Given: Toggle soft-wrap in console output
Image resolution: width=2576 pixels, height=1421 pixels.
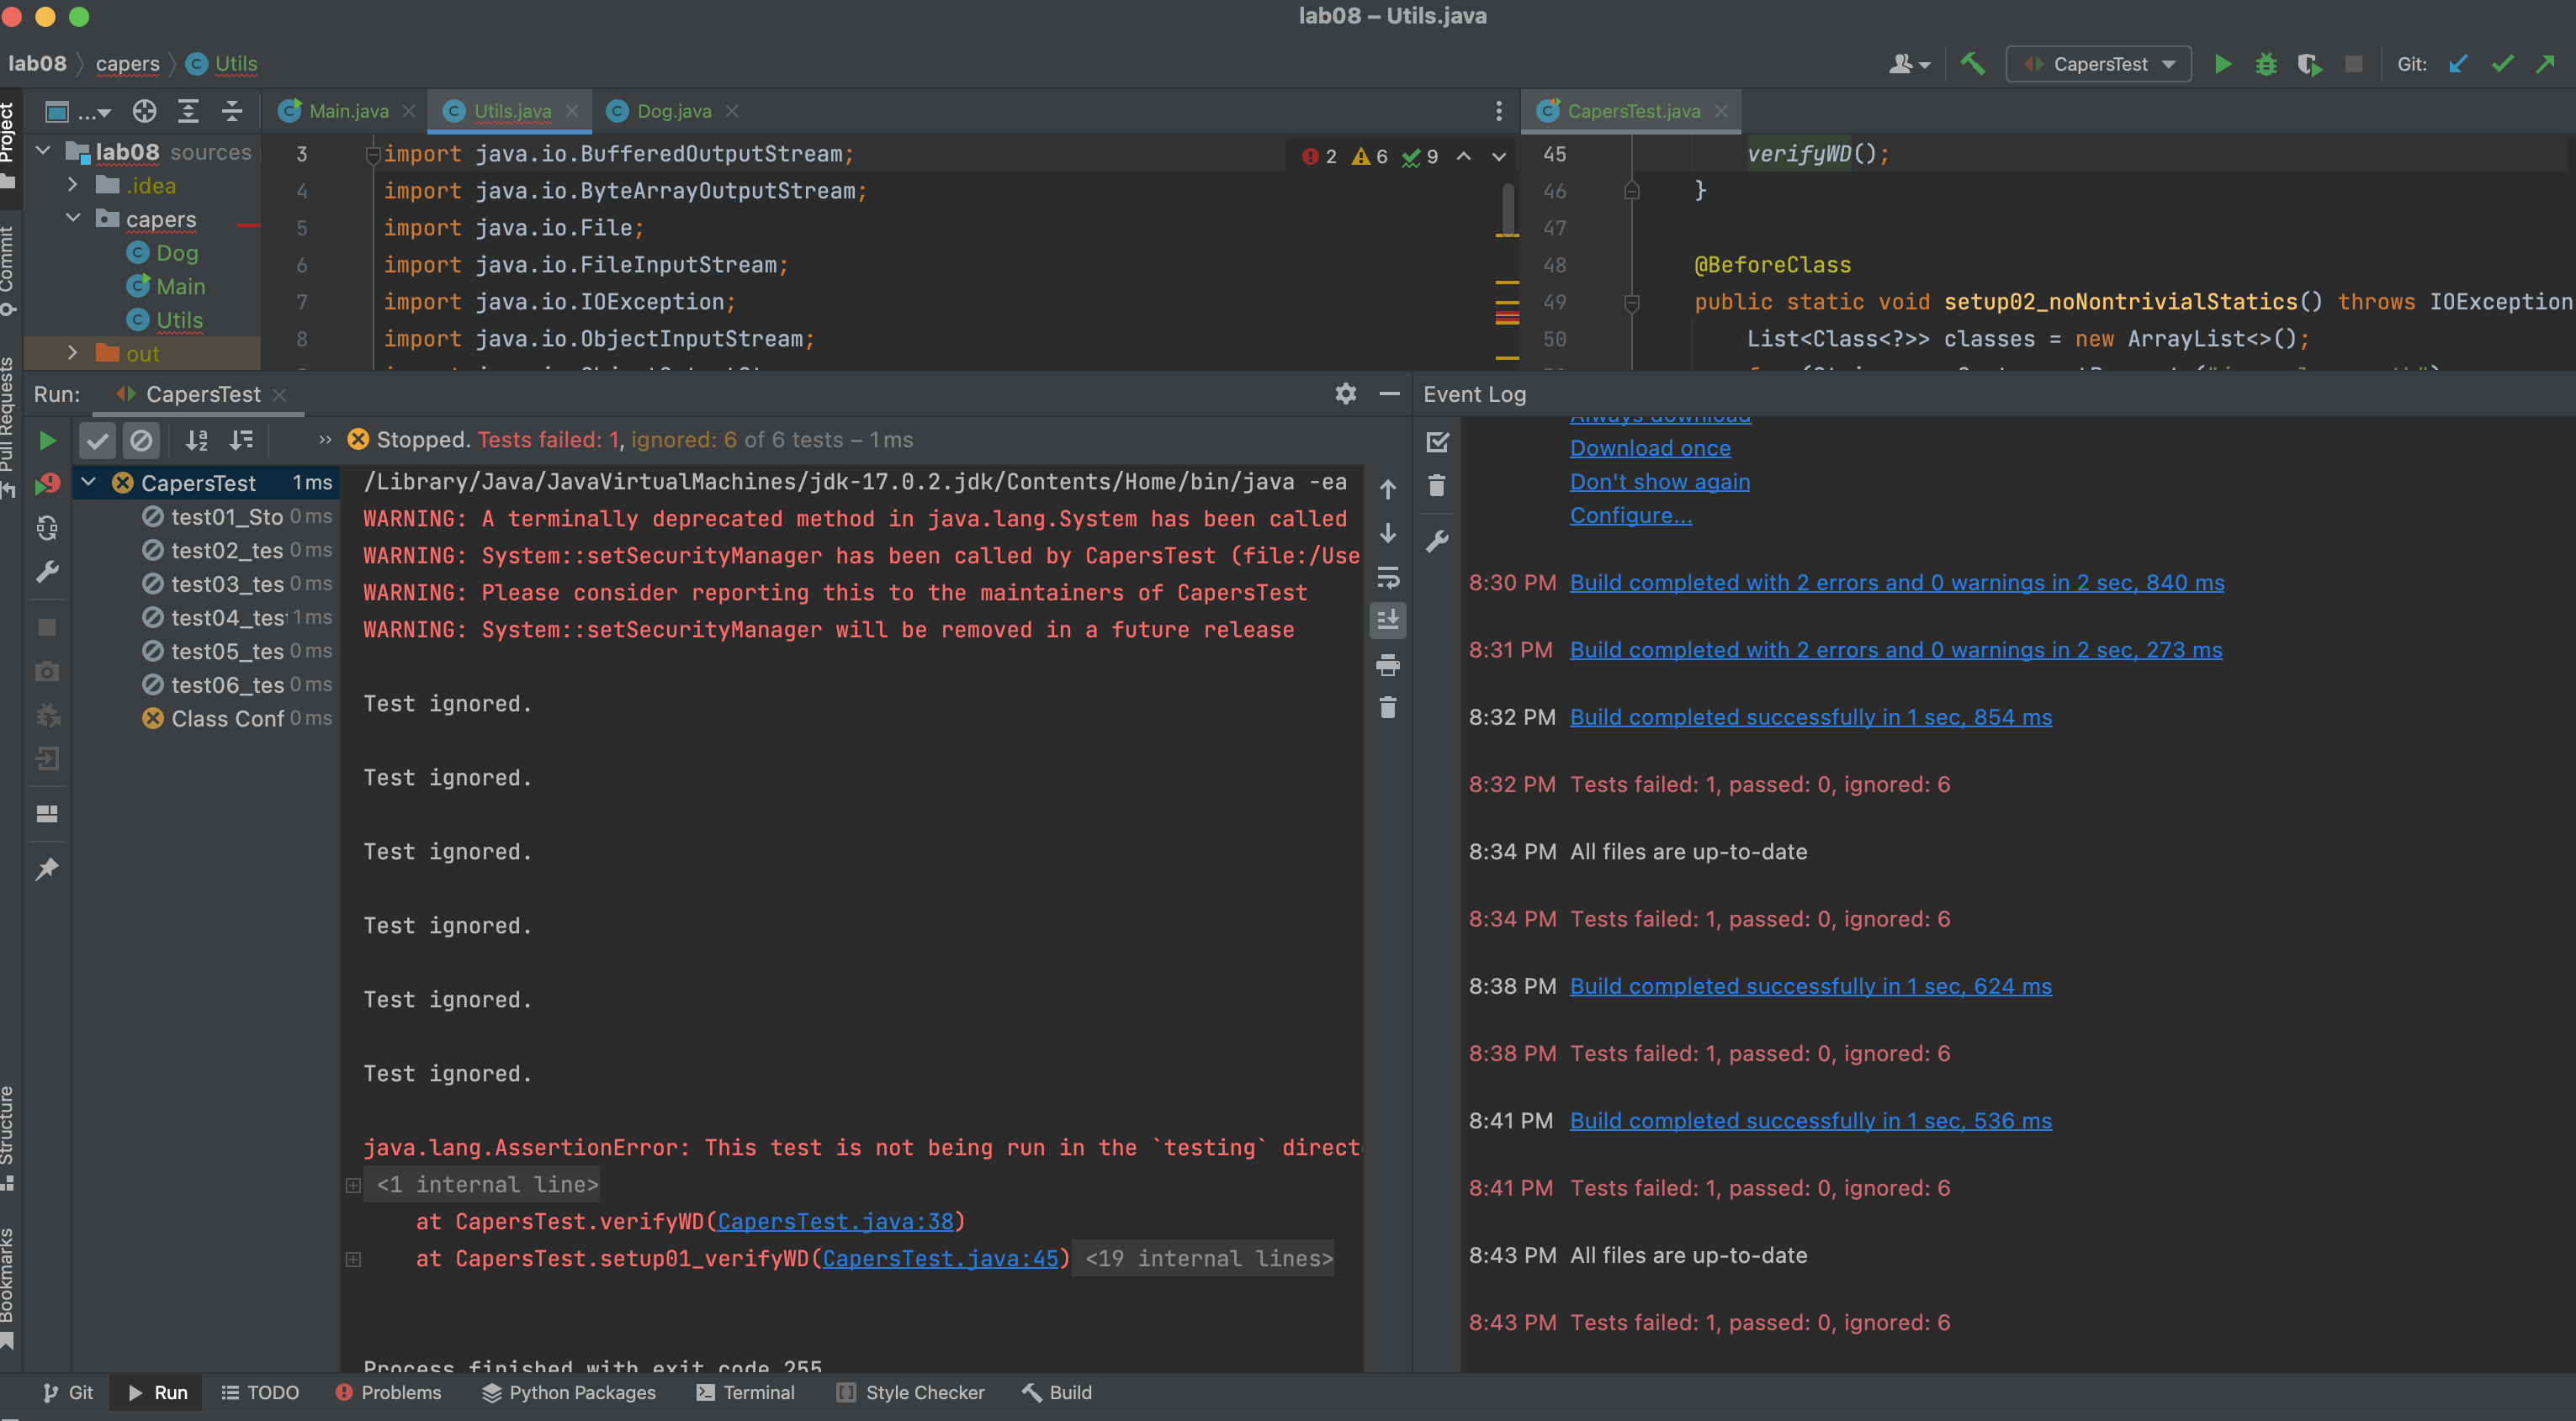Looking at the screenshot, I should click(x=1387, y=578).
